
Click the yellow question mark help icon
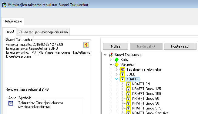click(86, 45)
